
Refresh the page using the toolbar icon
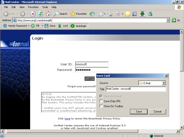(40, 14)
